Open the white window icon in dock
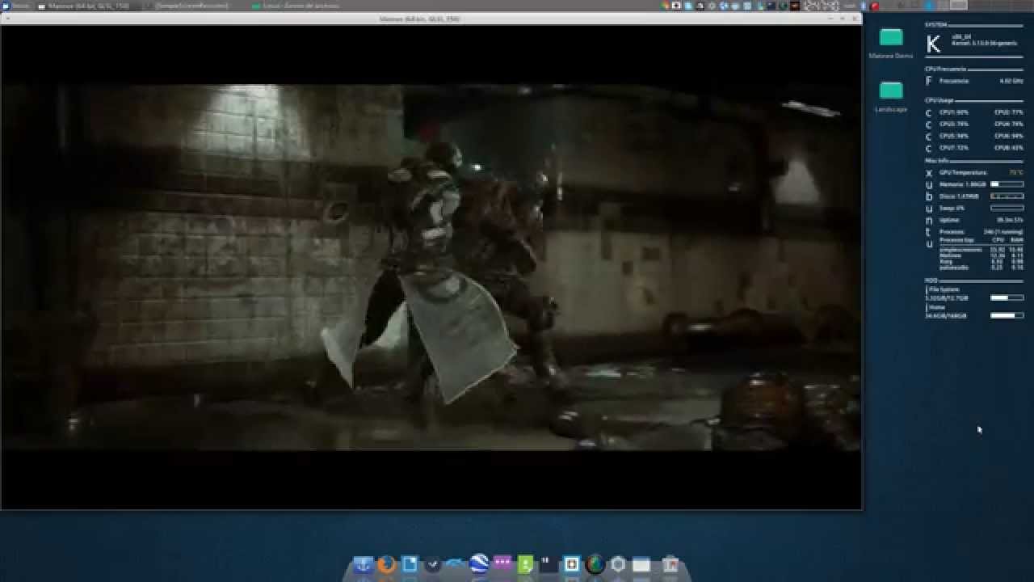This screenshot has width=1034, height=582. [641, 564]
